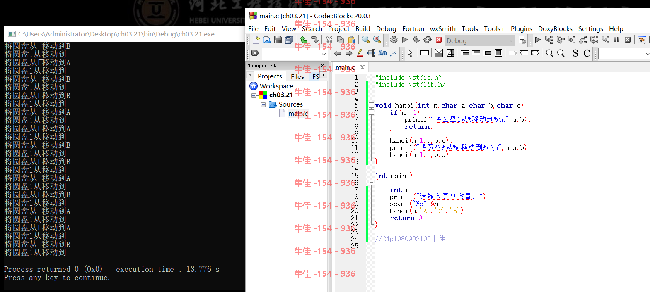Toggle comment C button

point(587,53)
